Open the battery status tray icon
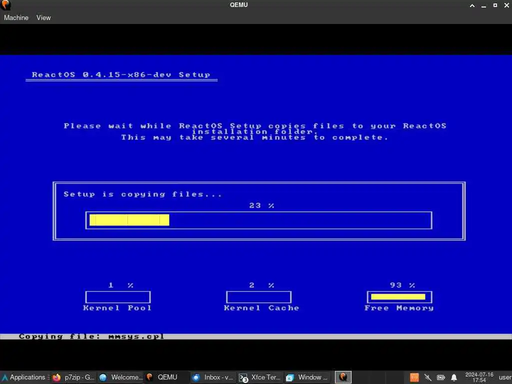The width and height of the screenshot is (512, 384). coord(441,377)
